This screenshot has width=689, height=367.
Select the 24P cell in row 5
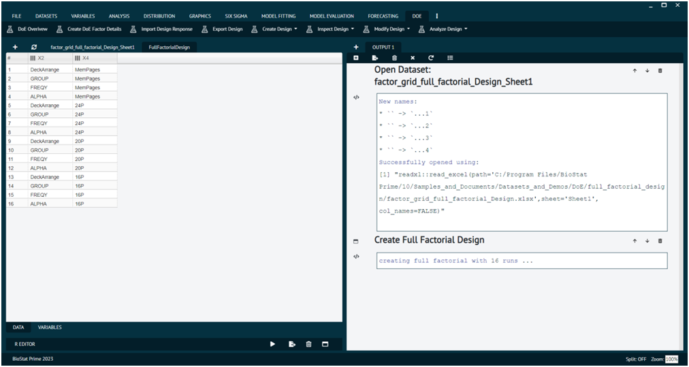(x=95, y=106)
